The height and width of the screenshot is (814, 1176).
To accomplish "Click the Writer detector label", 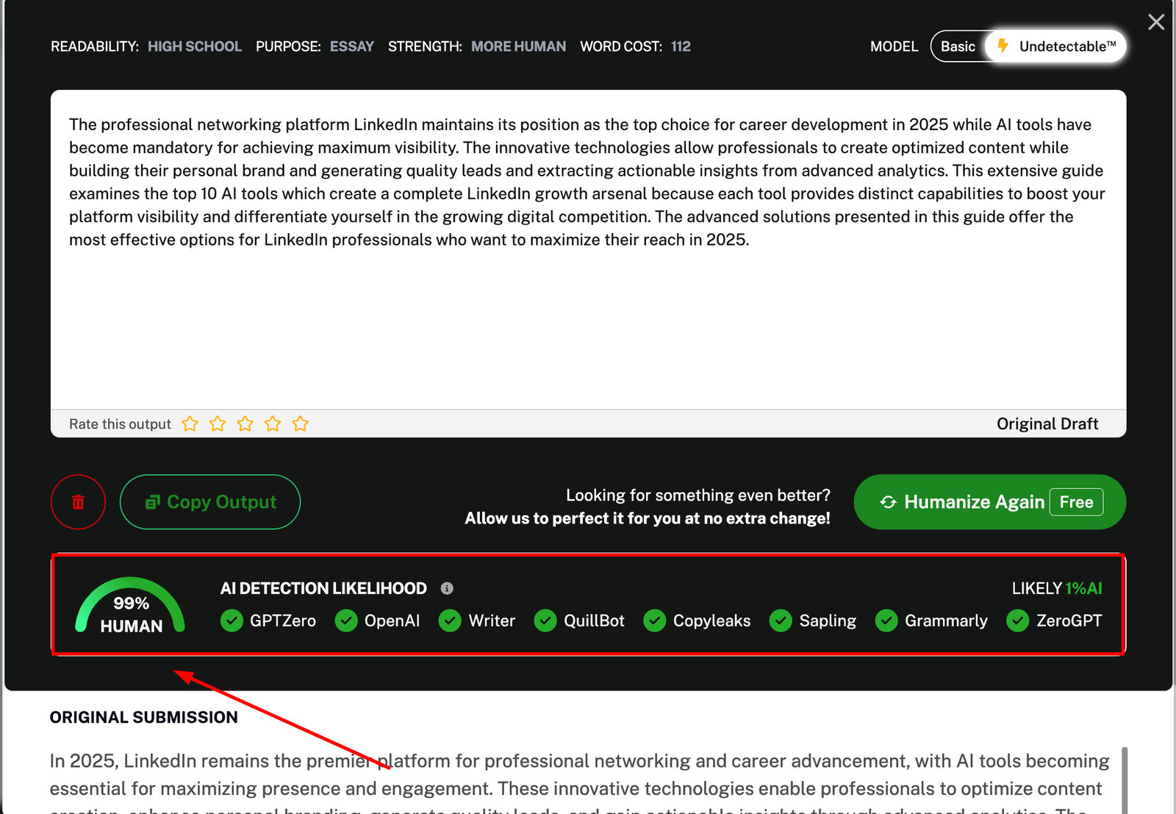I will [492, 621].
